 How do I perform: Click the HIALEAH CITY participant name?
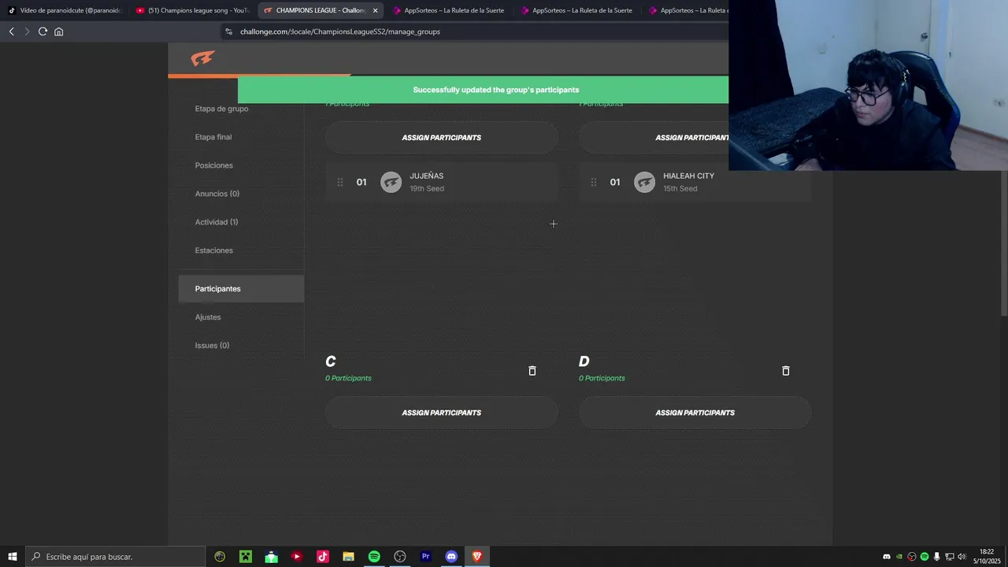point(689,176)
